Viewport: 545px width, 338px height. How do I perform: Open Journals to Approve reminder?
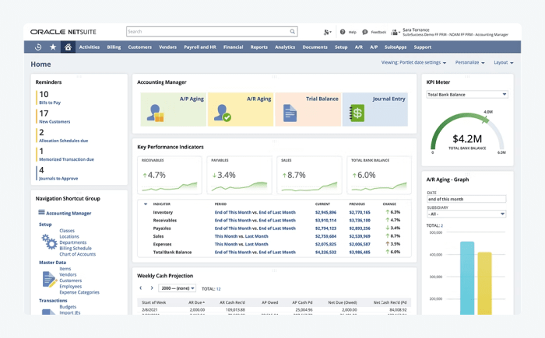tap(58, 179)
